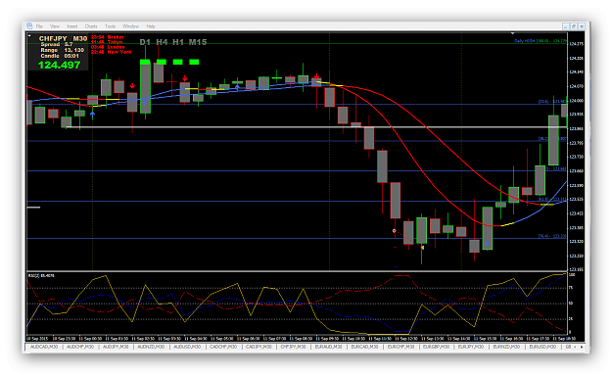This screenshot has width=612, height=375.
Task: Click the chart shift triangle marker
Action: click(512, 33)
